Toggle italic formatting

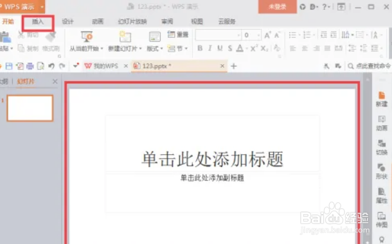click(210, 48)
